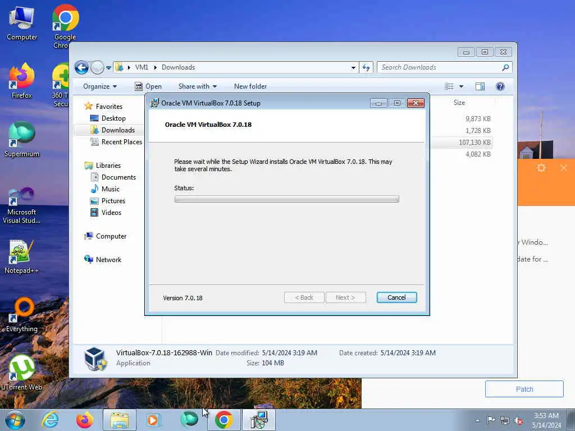Expand the view options dropdown arrow
575x431 pixels.
click(462, 86)
